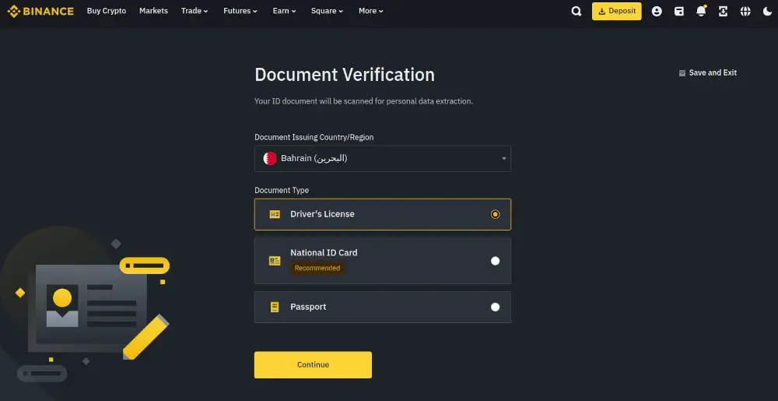Viewport: 778px width, 401px height.
Task: Click the Binance logo
Action: tap(40, 11)
